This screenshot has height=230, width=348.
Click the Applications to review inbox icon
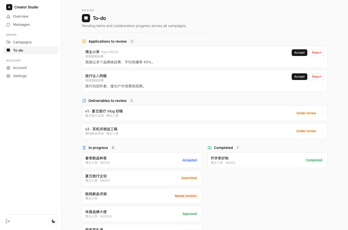[x=84, y=41]
